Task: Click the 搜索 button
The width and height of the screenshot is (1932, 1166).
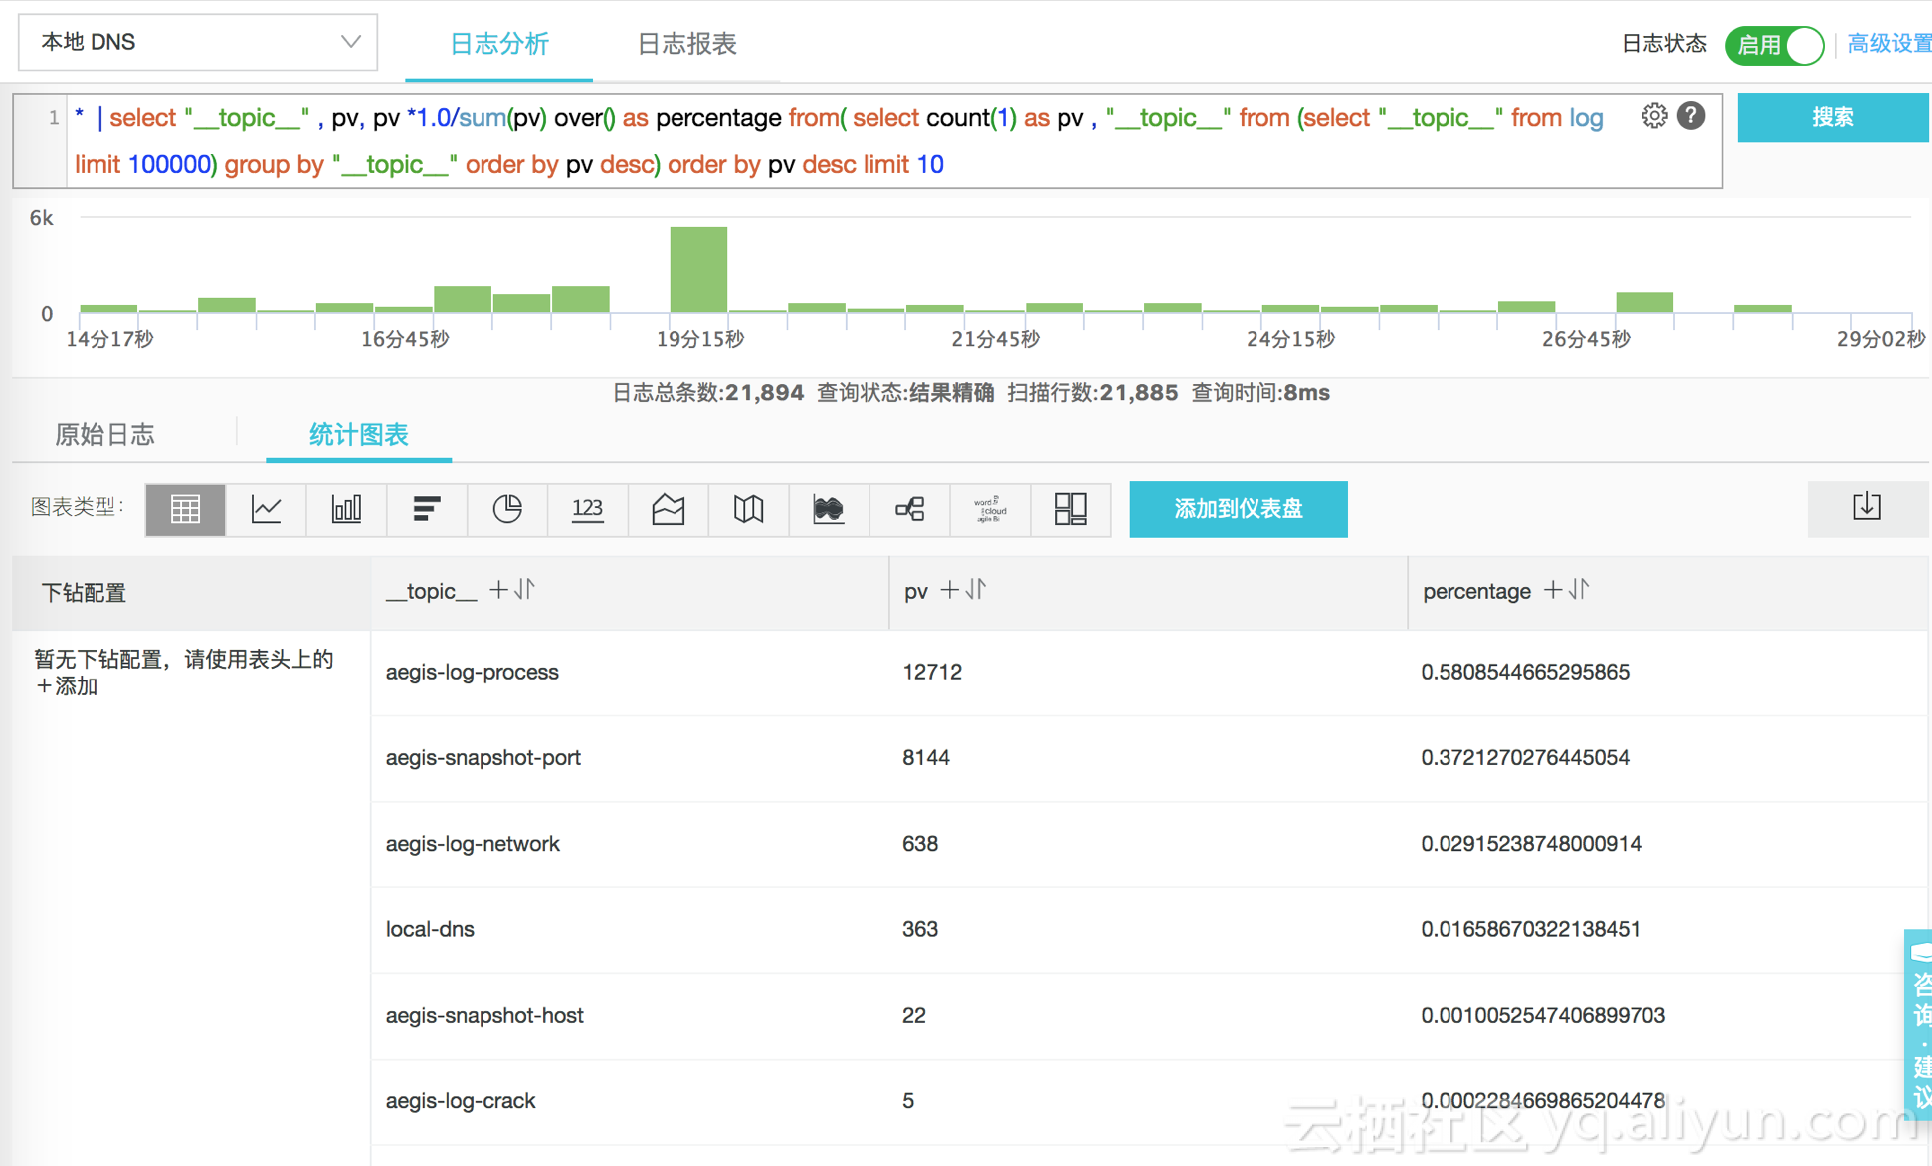Action: click(1833, 116)
